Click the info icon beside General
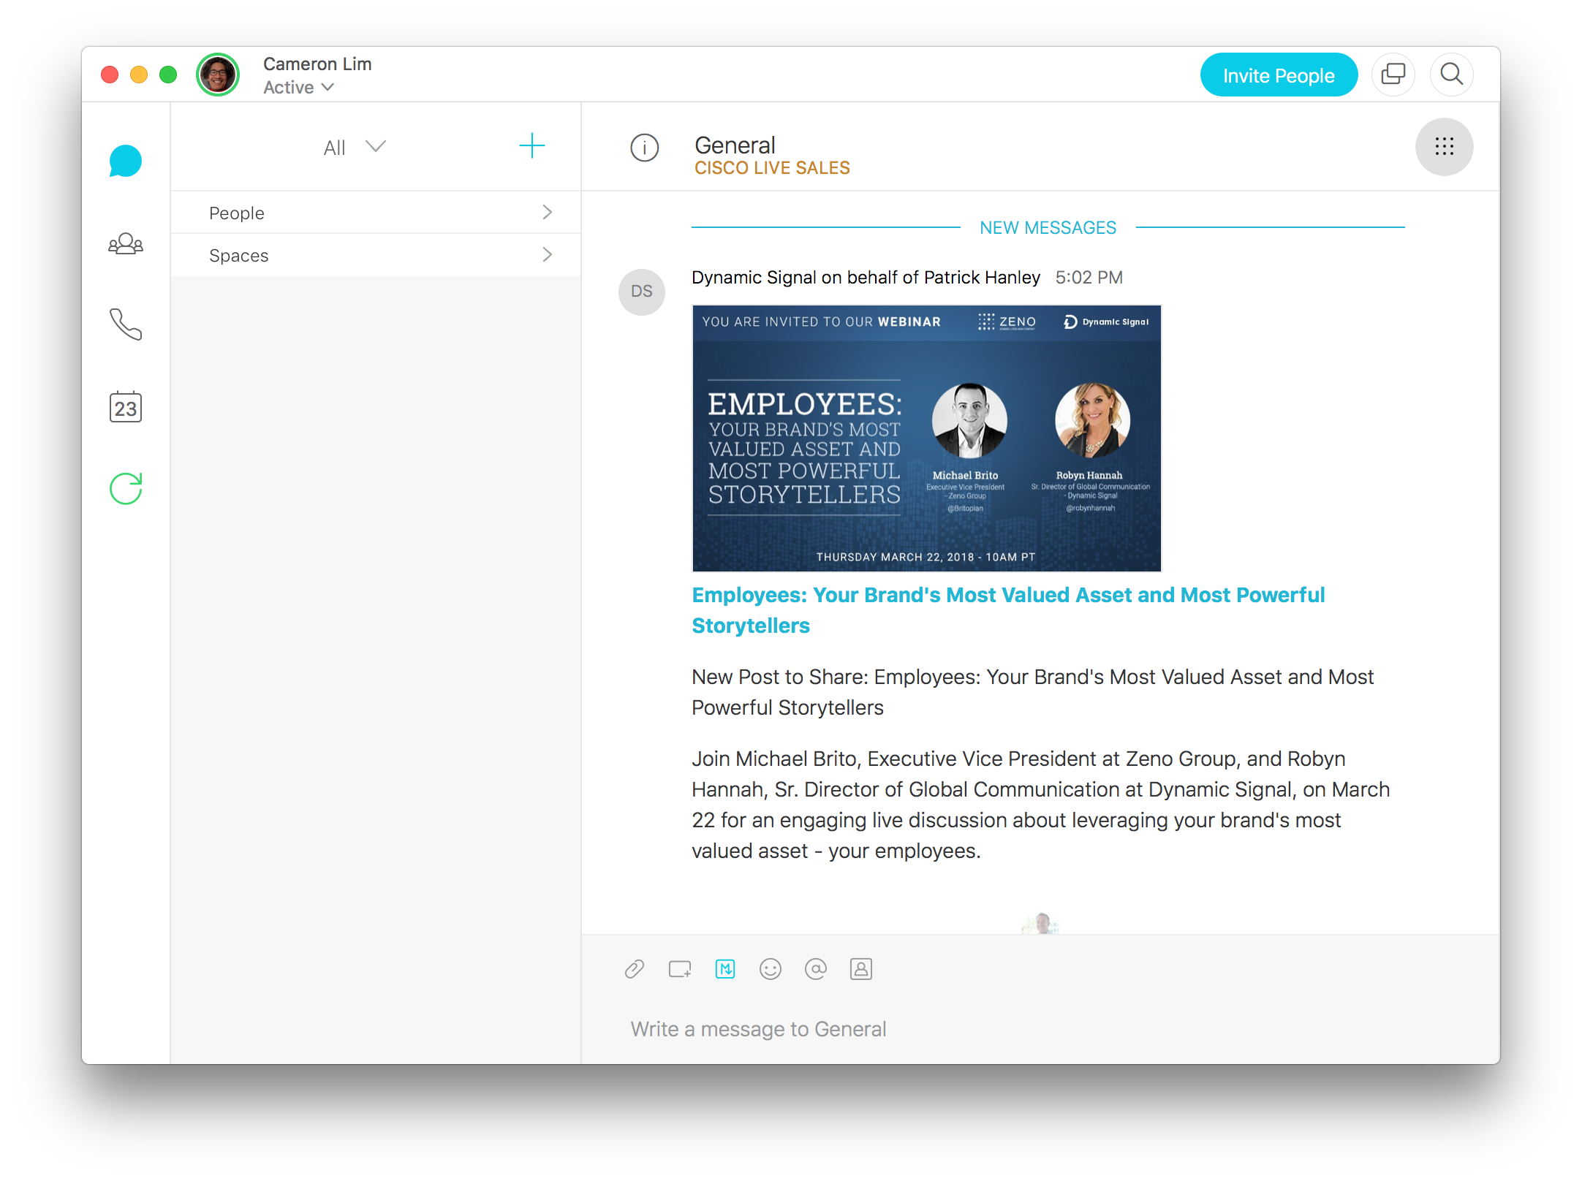The image size is (1582, 1181). [644, 148]
